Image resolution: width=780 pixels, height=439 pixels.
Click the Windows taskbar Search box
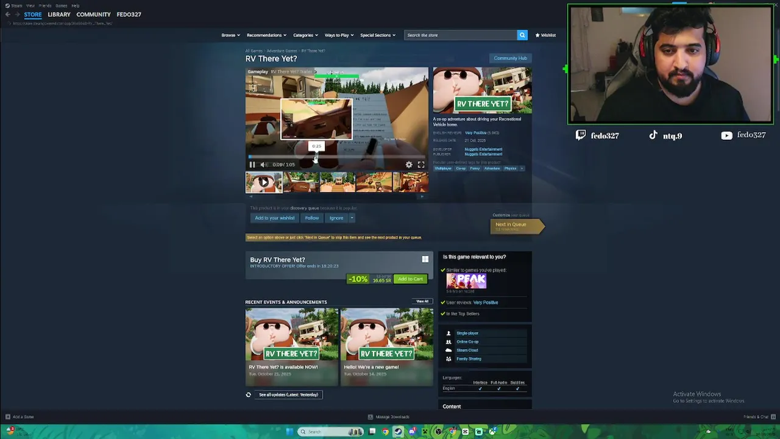coord(330,432)
